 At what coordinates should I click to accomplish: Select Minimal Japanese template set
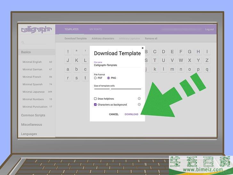click(37, 92)
